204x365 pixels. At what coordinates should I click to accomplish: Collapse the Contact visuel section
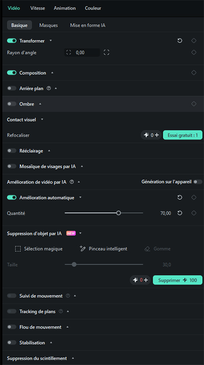(42, 119)
